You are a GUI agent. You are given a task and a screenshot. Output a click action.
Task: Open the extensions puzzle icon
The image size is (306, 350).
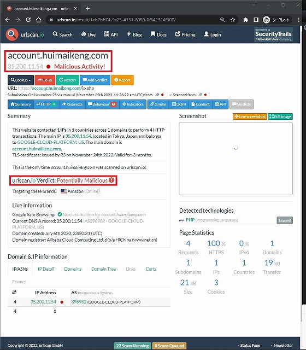[245, 20]
